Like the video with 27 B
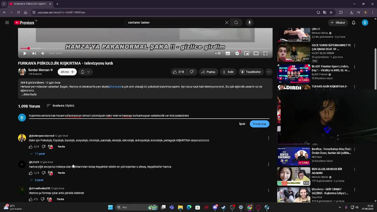This screenshot has height=212, width=377. click(178, 72)
